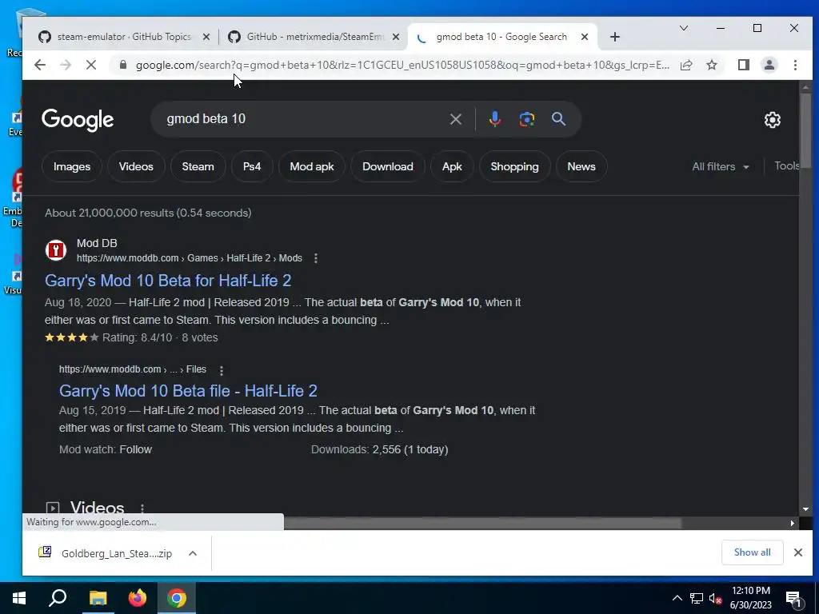Click into the gmod beta 10 search box
This screenshot has height=614, width=819.
pos(303,119)
